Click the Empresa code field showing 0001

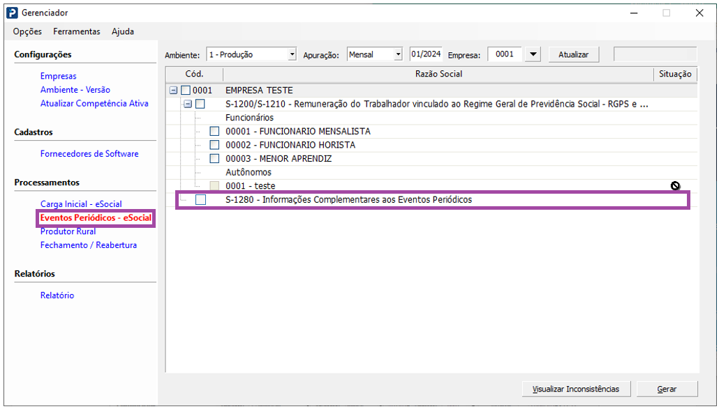[x=505, y=54]
